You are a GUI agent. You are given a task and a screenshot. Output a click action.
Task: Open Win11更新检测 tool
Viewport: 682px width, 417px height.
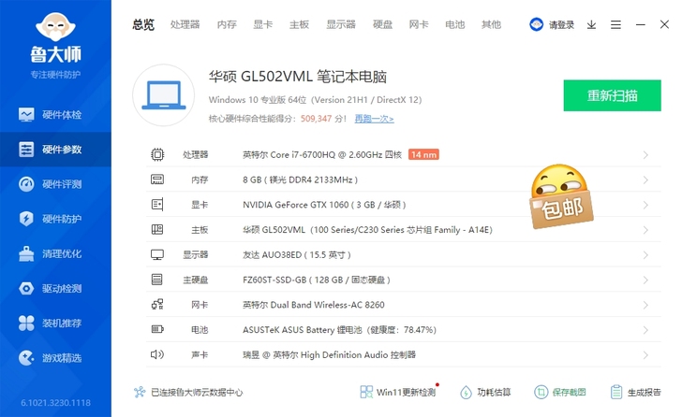click(399, 393)
